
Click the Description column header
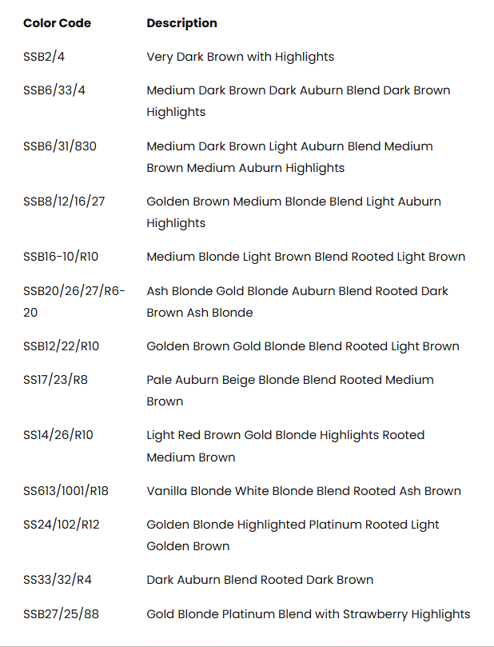pos(181,23)
